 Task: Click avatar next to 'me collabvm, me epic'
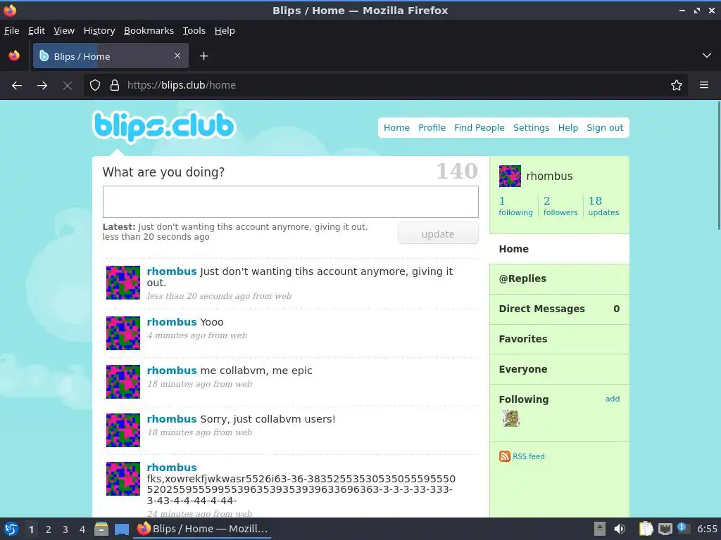[x=123, y=382]
